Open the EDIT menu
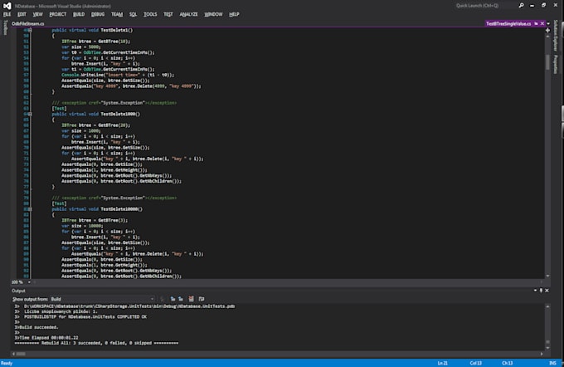Viewport: 564px width, 367px height. click(22, 14)
